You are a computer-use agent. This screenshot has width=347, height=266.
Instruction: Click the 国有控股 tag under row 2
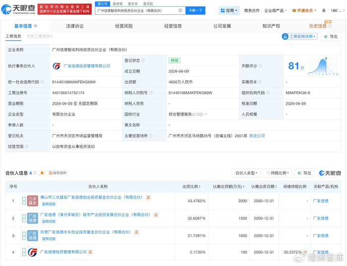click(x=49, y=221)
